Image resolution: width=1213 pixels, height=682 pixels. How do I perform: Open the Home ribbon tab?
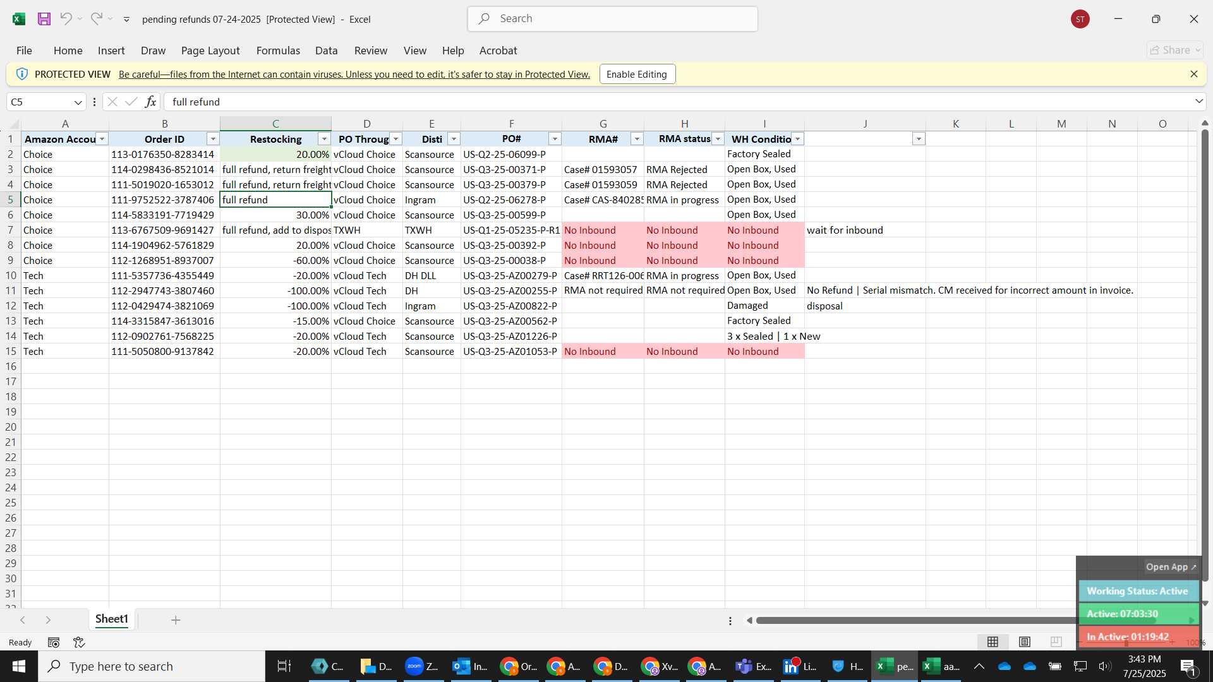(x=68, y=51)
